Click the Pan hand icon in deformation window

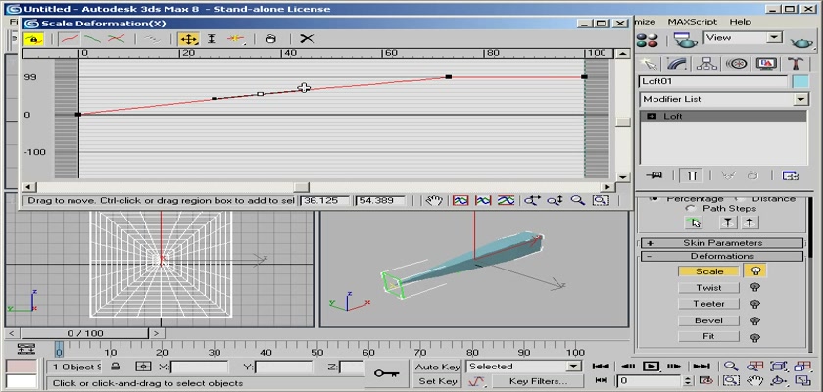[436, 200]
